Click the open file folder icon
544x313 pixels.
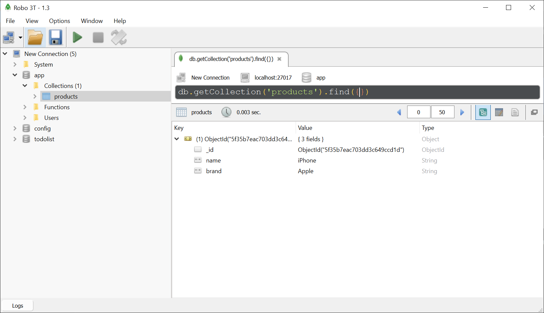pos(35,37)
